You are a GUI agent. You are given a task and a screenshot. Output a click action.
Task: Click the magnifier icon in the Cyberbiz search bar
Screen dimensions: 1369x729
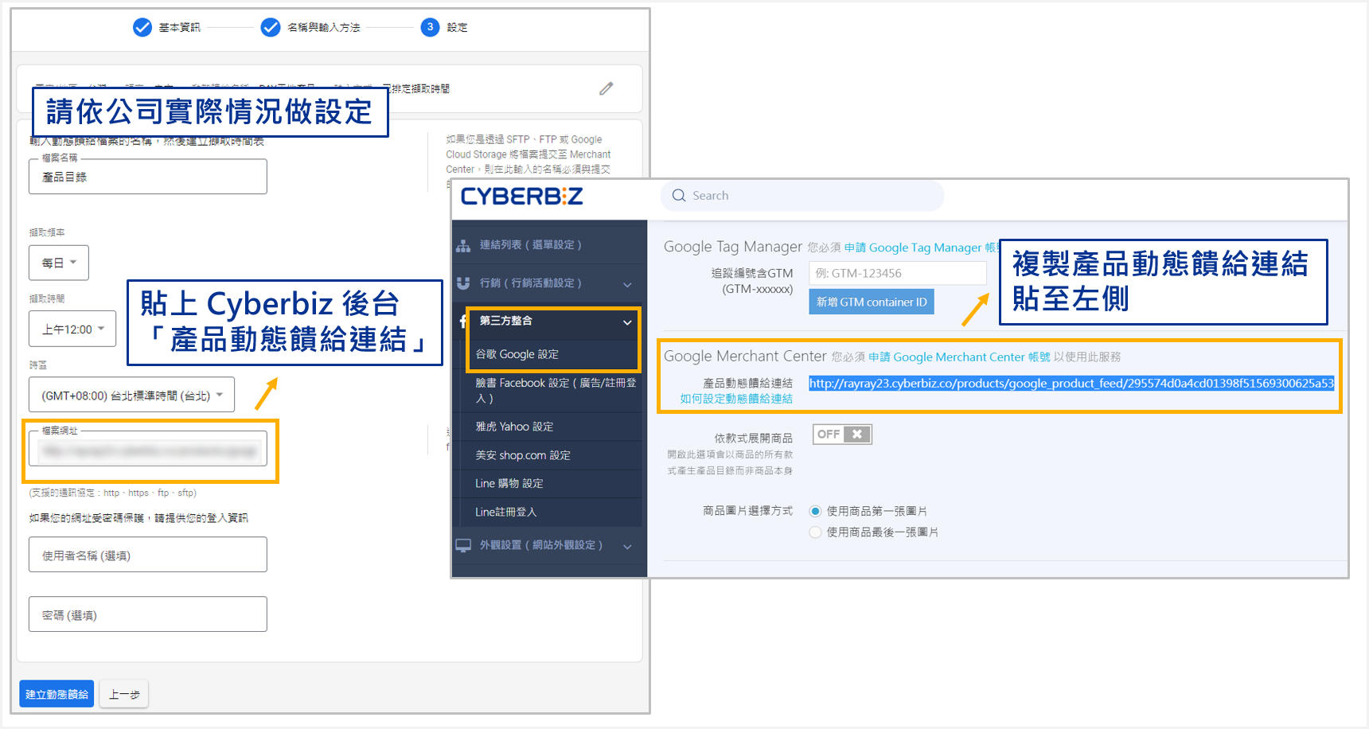click(679, 196)
